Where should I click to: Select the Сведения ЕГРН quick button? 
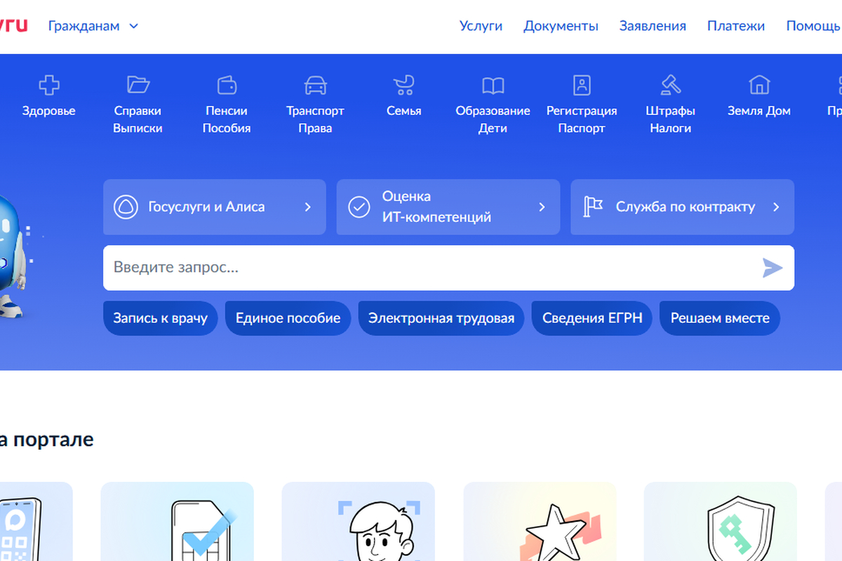592,318
